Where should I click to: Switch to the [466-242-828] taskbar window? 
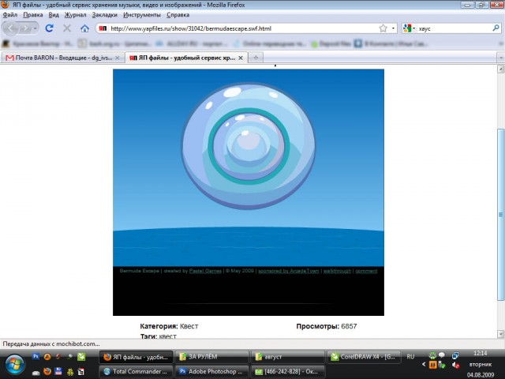pos(287,371)
